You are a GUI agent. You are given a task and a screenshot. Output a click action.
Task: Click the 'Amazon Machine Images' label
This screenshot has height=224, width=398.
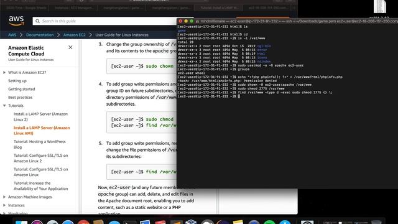click(x=30, y=197)
